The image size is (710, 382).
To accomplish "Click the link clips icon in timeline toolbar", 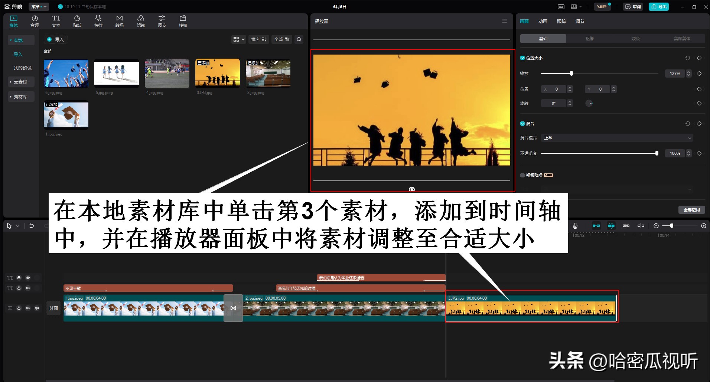I will (x=626, y=225).
